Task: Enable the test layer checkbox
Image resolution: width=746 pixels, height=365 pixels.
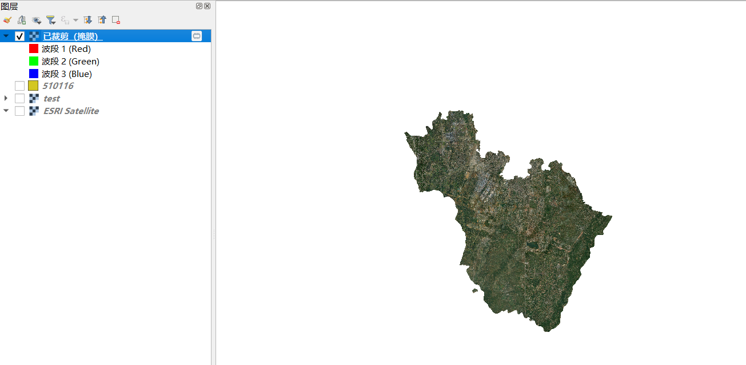Action: coord(19,98)
